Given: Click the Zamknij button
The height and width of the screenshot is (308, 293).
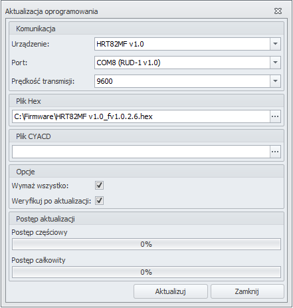Looking at the screenshot, I should (x=247, y=291).
